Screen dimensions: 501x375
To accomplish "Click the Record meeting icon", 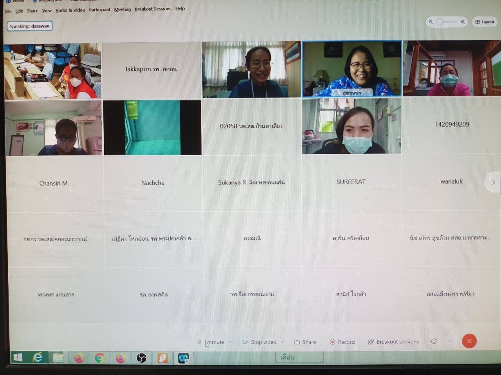I will pyautogui.click(x=333, y=342).
